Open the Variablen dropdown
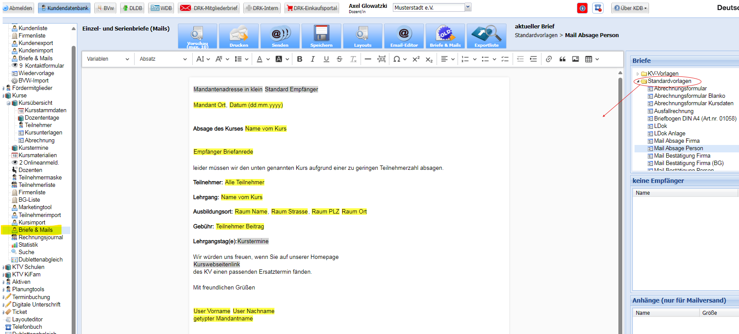 (x=108, y=59)
